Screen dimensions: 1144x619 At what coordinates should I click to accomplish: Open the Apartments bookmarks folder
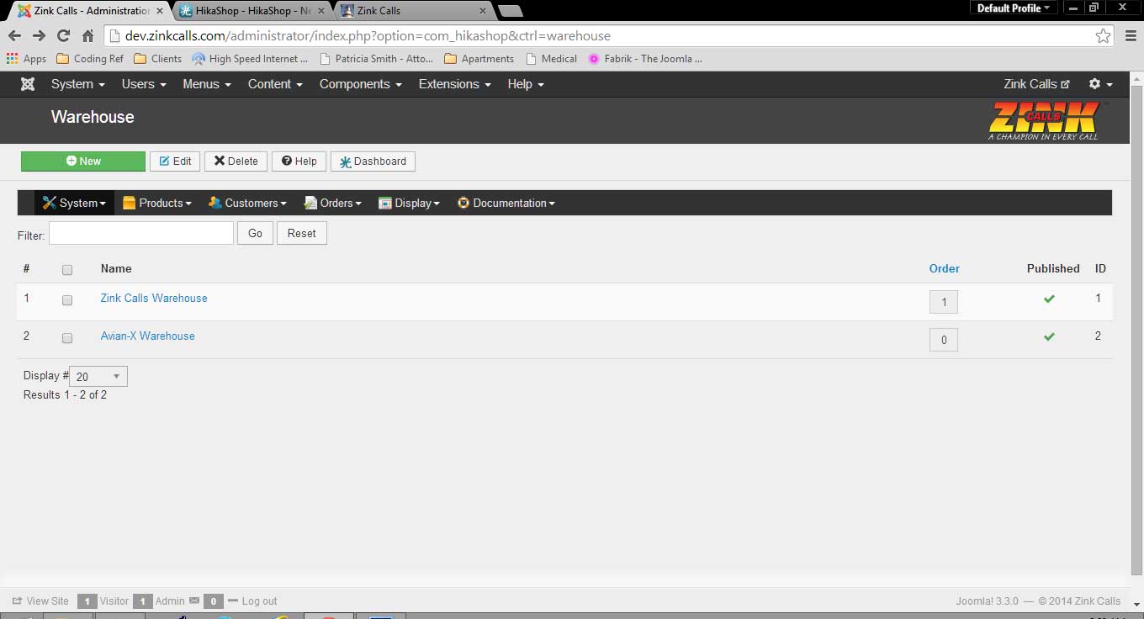(479, 59)
